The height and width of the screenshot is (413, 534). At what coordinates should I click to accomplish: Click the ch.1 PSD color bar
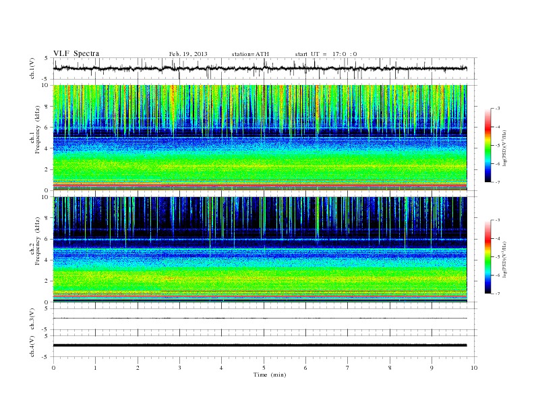(488, 146)
